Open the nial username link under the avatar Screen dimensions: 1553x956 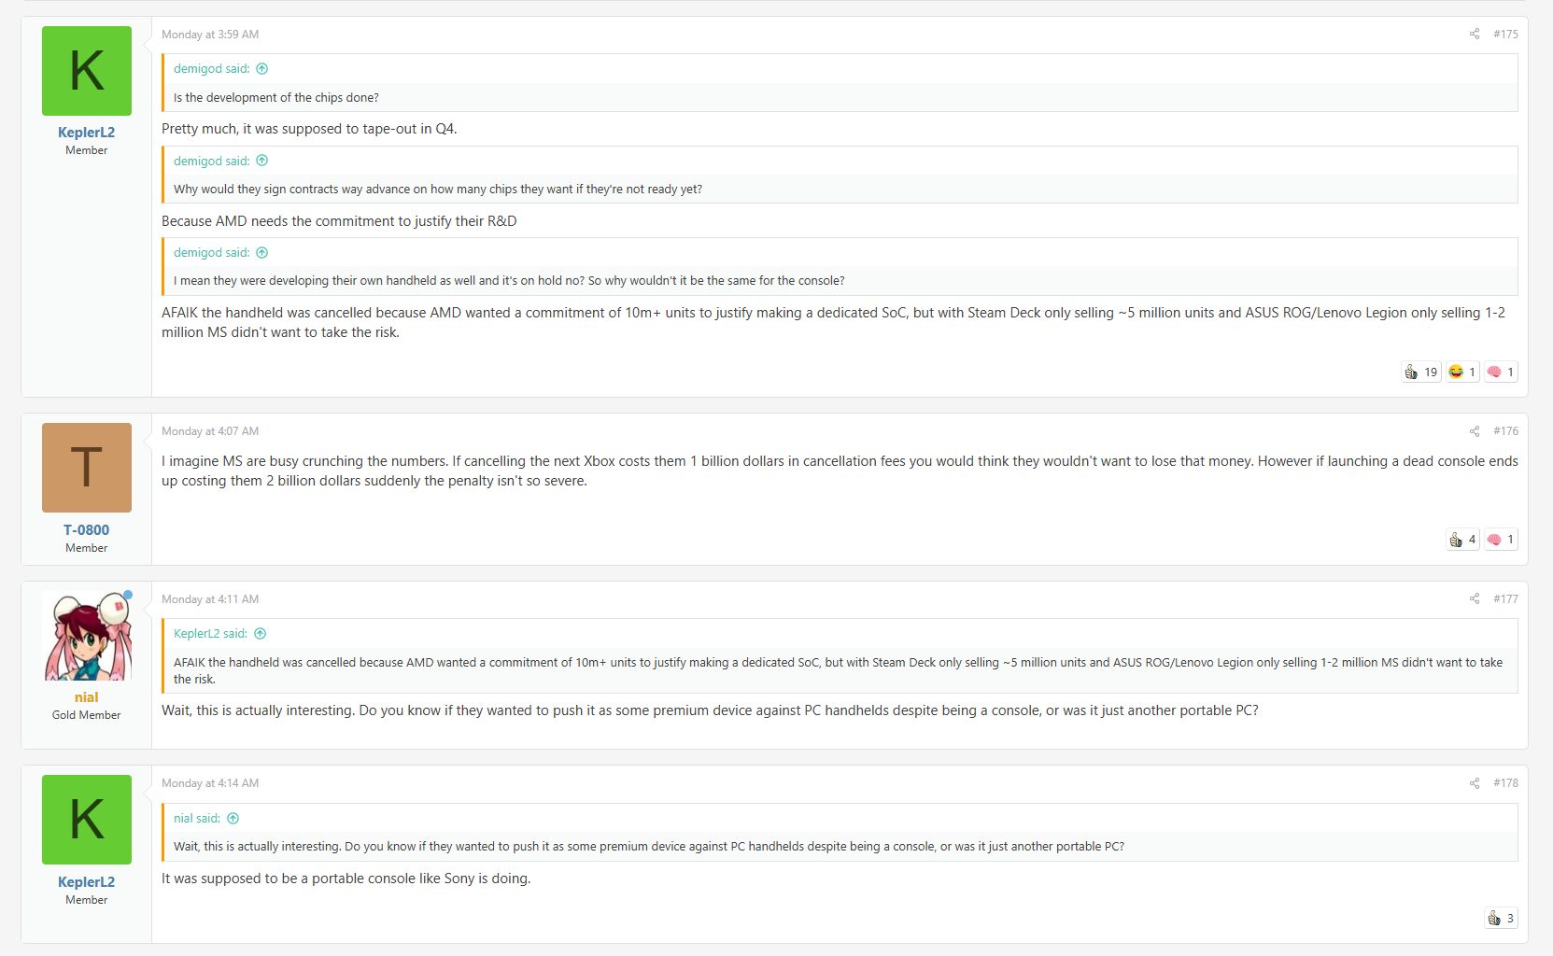86,697
